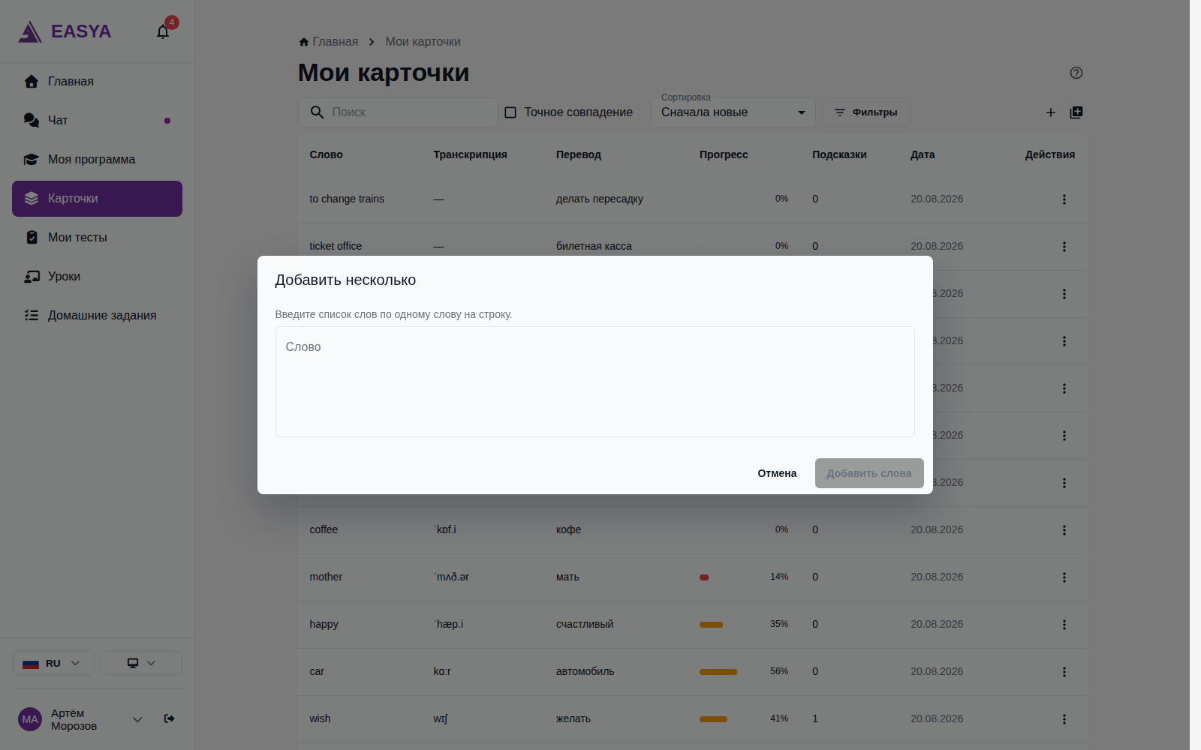The image size is (1201, 750).
Task: Click the plus icon to add a card
Action: (1051, 112)
